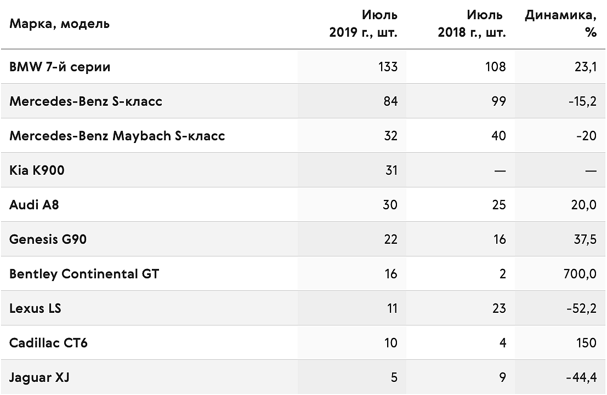Viewport: 607px width, 395px height.
Task: Select the 'Динамика, %' column header
Action: [x=560, y=24]
